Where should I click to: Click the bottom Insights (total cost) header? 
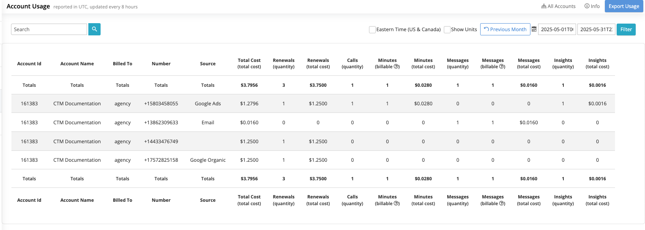point(597,200)
